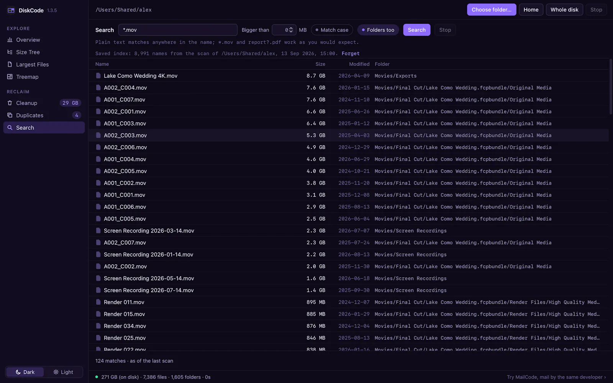Open the Size Tree view
This screenshot has width=613, height=383.
[x=44, y=52]
